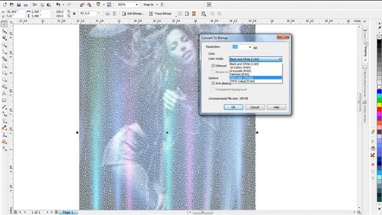This screenshot has height=215, width=382.
Task: Click the rotation angle field
Action: (x=91, y=13)
